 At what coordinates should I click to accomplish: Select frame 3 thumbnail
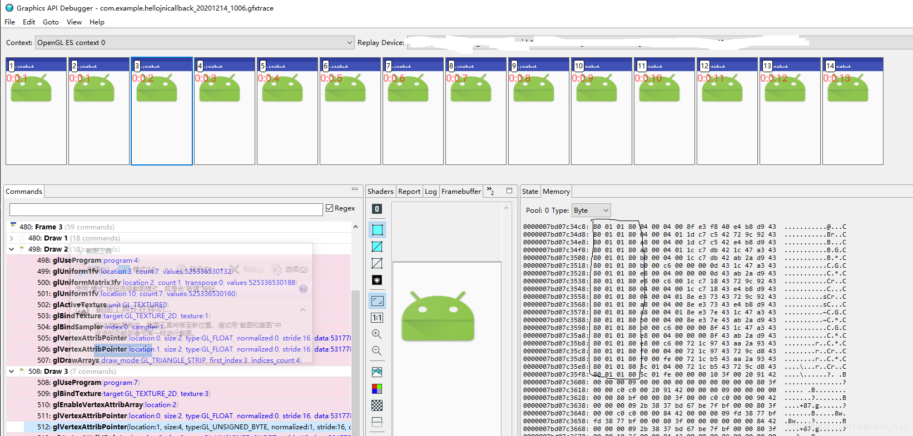(162, 111)
